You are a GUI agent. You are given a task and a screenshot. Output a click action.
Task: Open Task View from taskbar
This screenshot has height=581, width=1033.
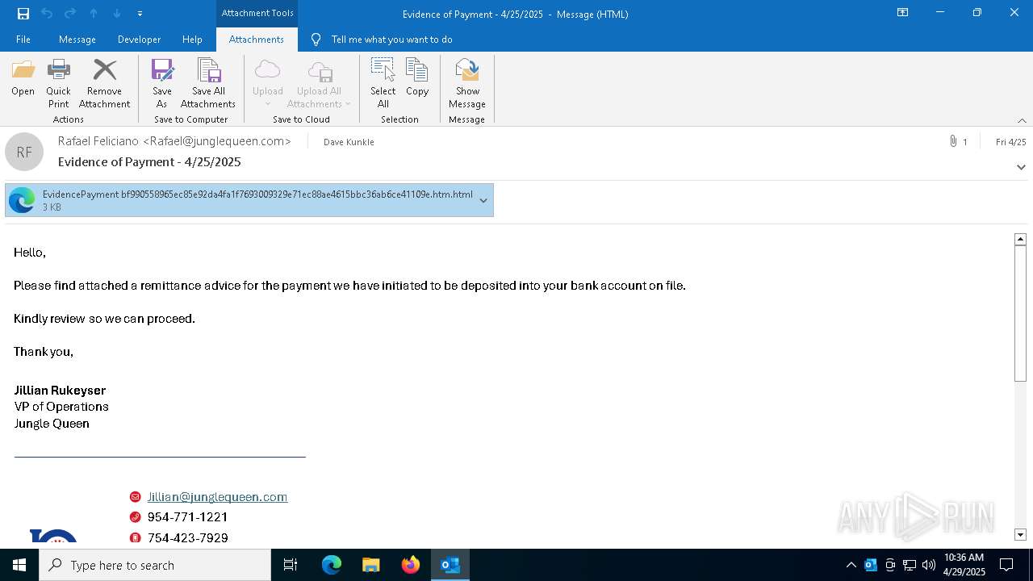(291, 565)
